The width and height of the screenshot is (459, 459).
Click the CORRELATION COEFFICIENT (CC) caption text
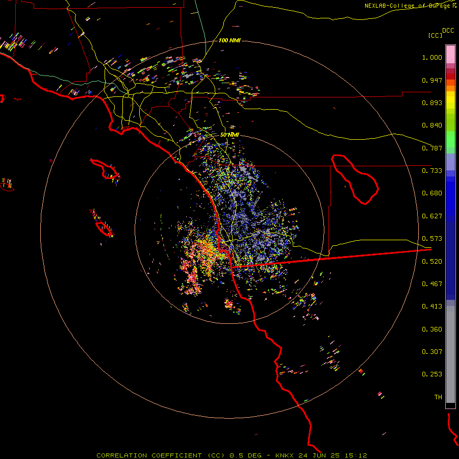[161, 455]
